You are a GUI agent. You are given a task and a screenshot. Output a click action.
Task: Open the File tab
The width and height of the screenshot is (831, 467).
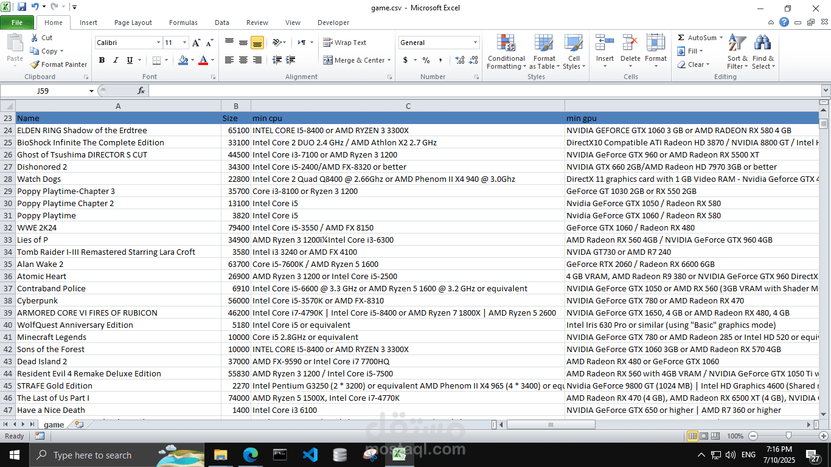click(17, 22)
